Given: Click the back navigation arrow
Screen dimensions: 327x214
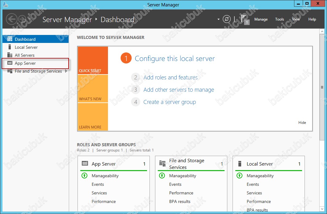Looking at the screenshot, I should (x=11, y=19).
